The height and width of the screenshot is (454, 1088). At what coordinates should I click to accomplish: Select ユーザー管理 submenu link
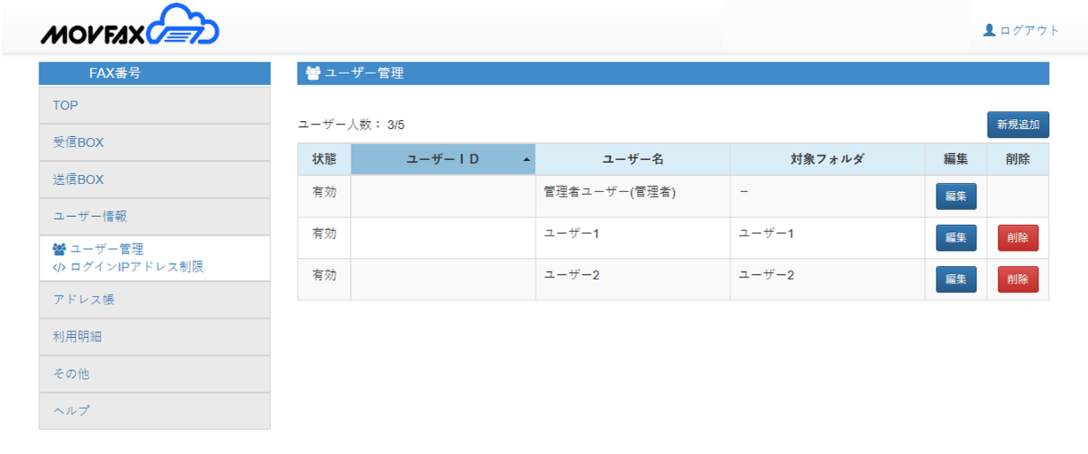(107, 249)
